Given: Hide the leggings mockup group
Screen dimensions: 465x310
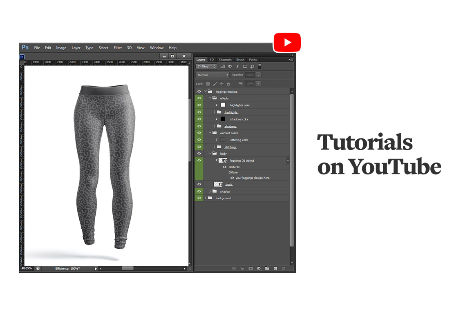Looking at the screenshot, I should click(199, 91).
